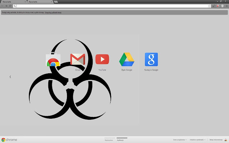The image size is (229, 143).
Task: Launch the Gmail app
Action: point(78,59)
